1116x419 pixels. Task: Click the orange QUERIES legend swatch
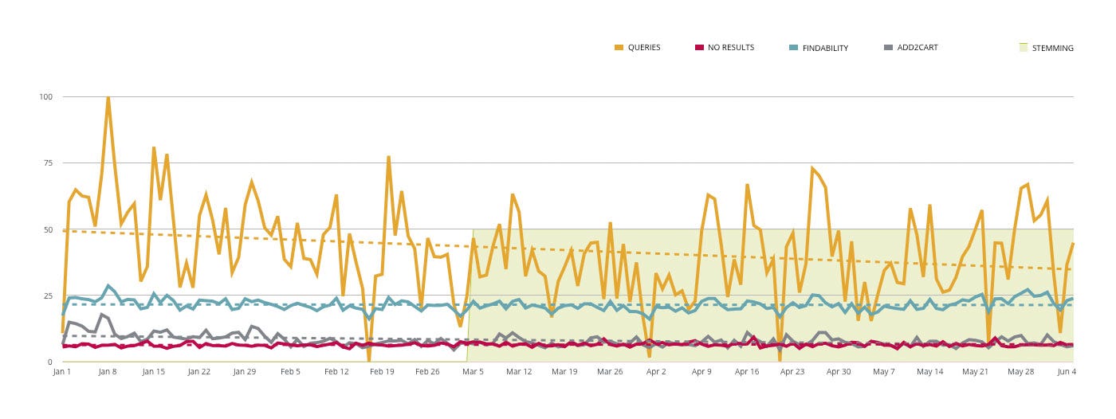click(x=619, y=48)
